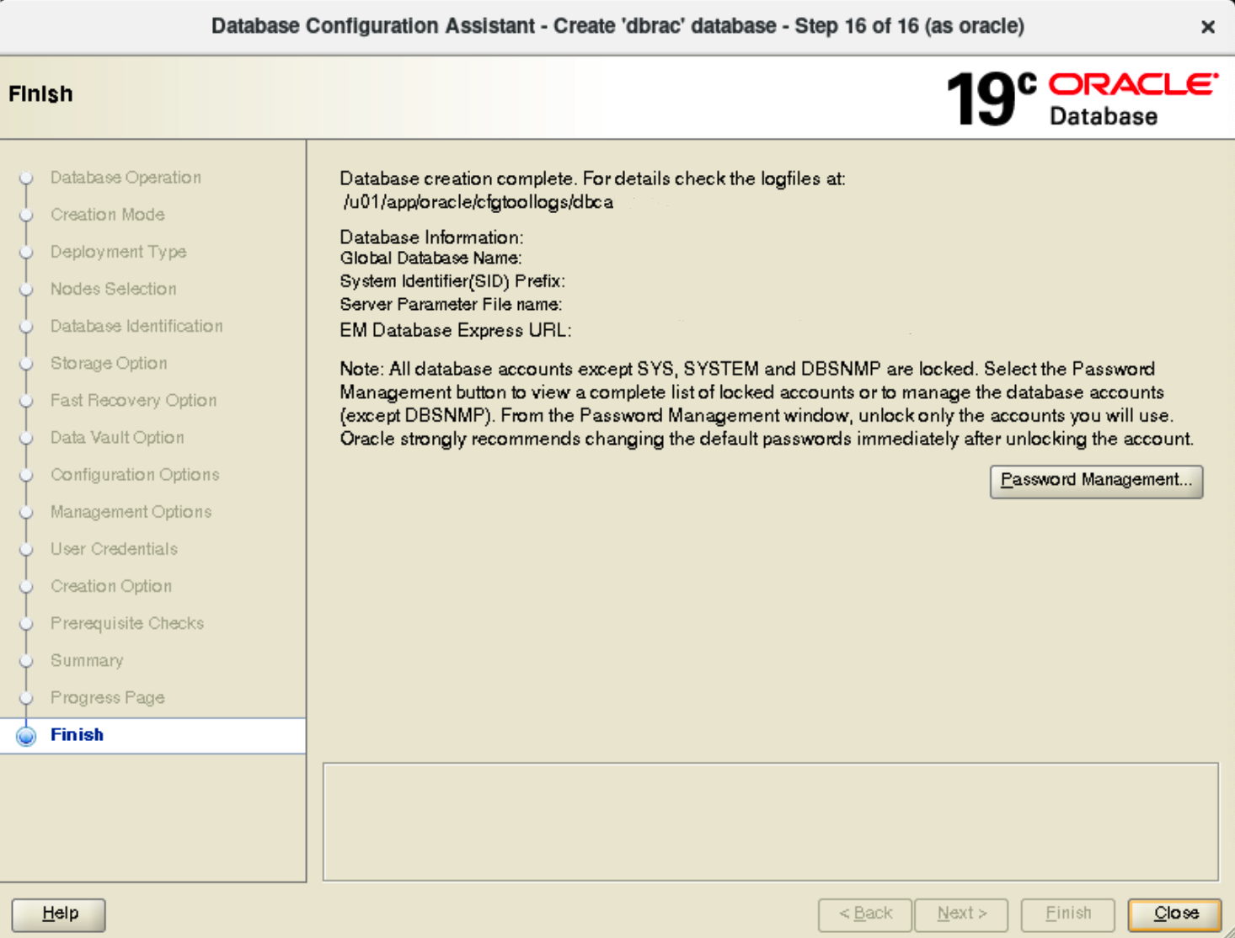This screenshot has width=1235, height=938.
Task: Click the 'EM Database Express URL:' label
Action: 456,330
